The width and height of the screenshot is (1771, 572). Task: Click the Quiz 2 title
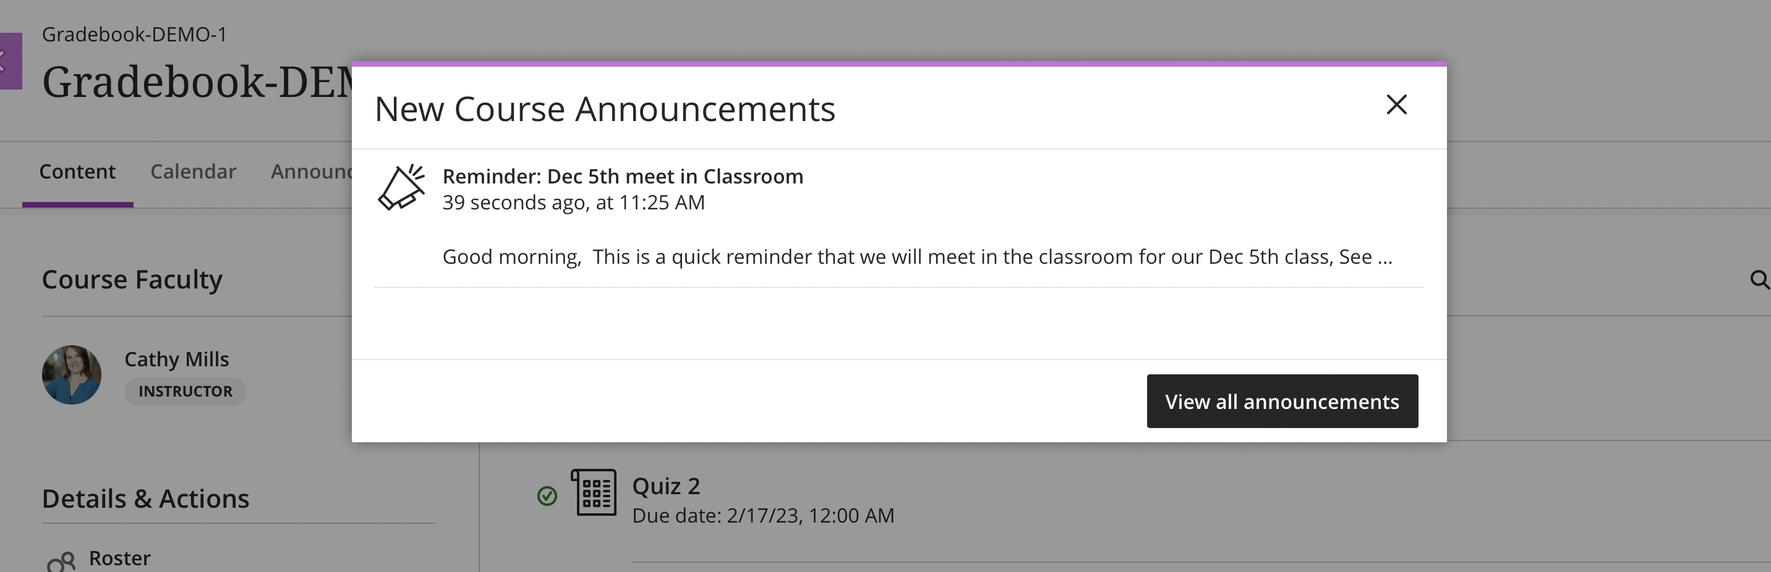[x=665, y=486]
